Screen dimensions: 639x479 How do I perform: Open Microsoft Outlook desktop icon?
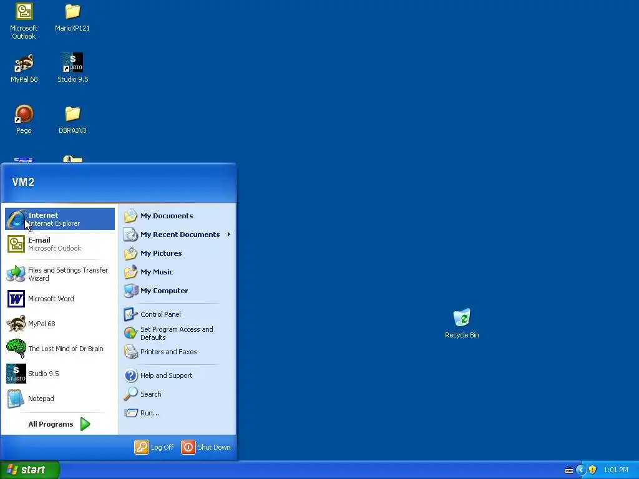pos(24,21)
